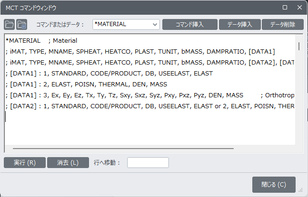The width and height of the screenshot is (308, 197).
Task: Click line containing [DATA2], [DAT
Action: point(150,63)
